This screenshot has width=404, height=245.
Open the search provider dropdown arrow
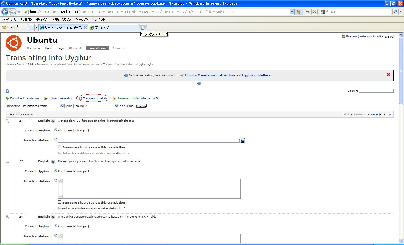401,12
